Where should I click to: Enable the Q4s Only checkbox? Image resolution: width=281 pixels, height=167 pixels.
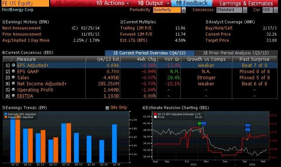tap(107, 108)
